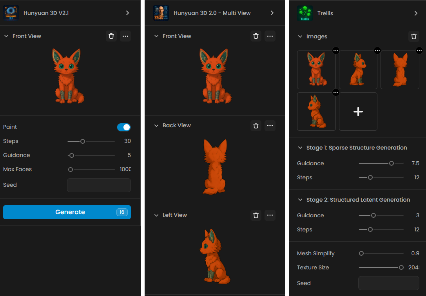This screenshot has height=296, width=426.
Task: Open more options for Hunyuan V2.1 Front View
Action: tap(125, 36)
